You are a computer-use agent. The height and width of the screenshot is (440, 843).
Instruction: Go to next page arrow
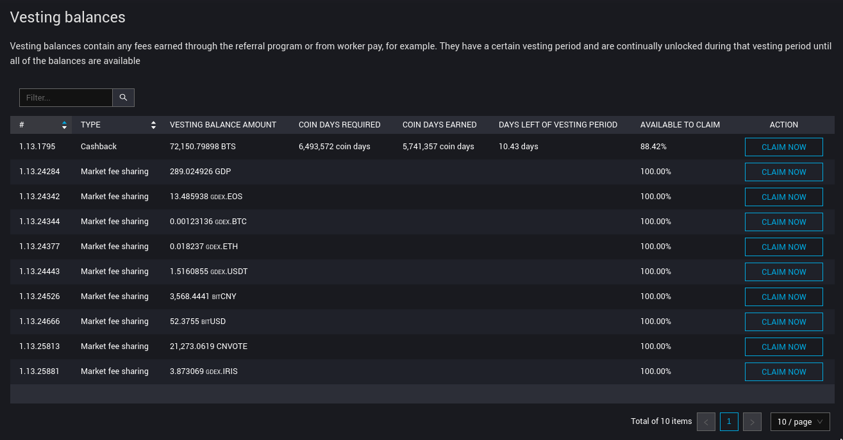752,421
